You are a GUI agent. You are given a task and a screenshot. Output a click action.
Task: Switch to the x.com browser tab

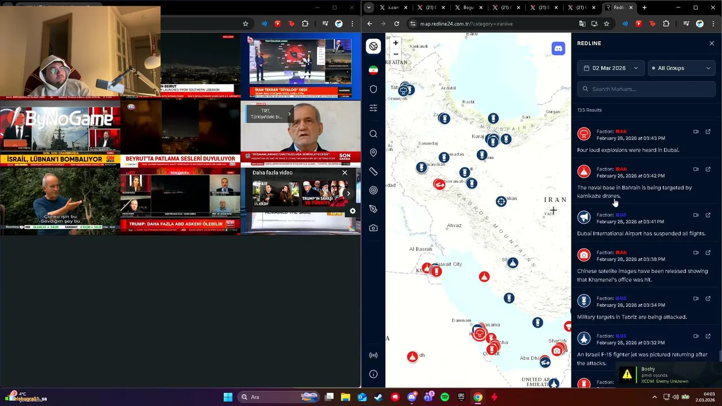[x=394, y=7]
